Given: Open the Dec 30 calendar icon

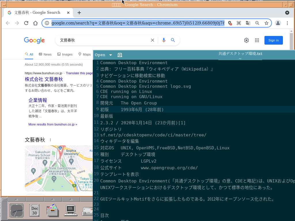Looking at the screenshot, I should point(35,210).
